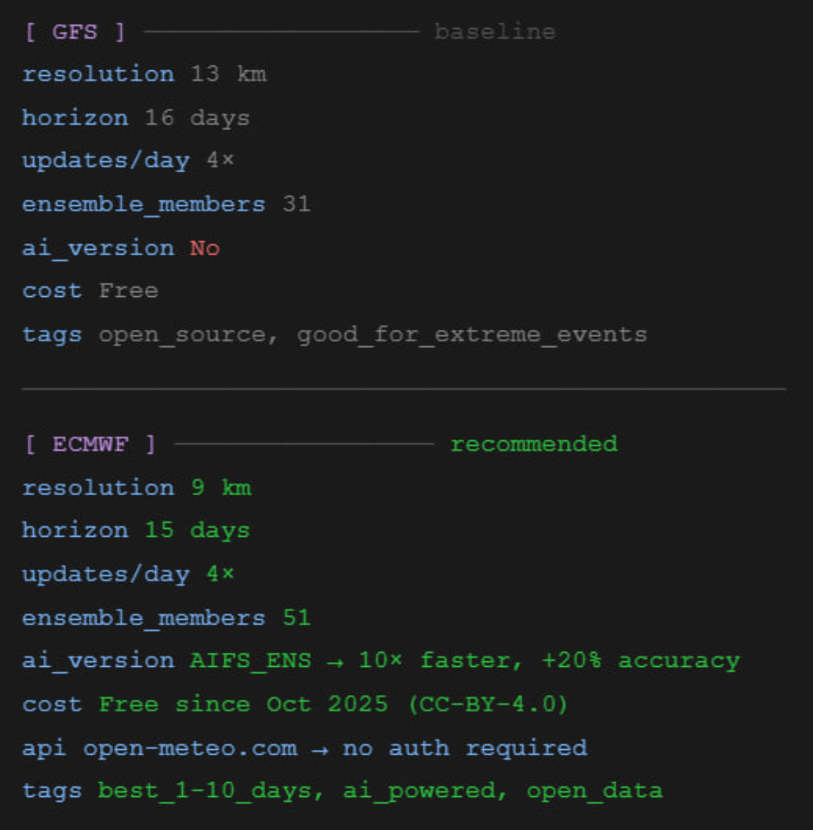This screenshot has height=830, width=813.
Task: Select the GFS ensemble_members value 31
Action: (x=296, y=205)
